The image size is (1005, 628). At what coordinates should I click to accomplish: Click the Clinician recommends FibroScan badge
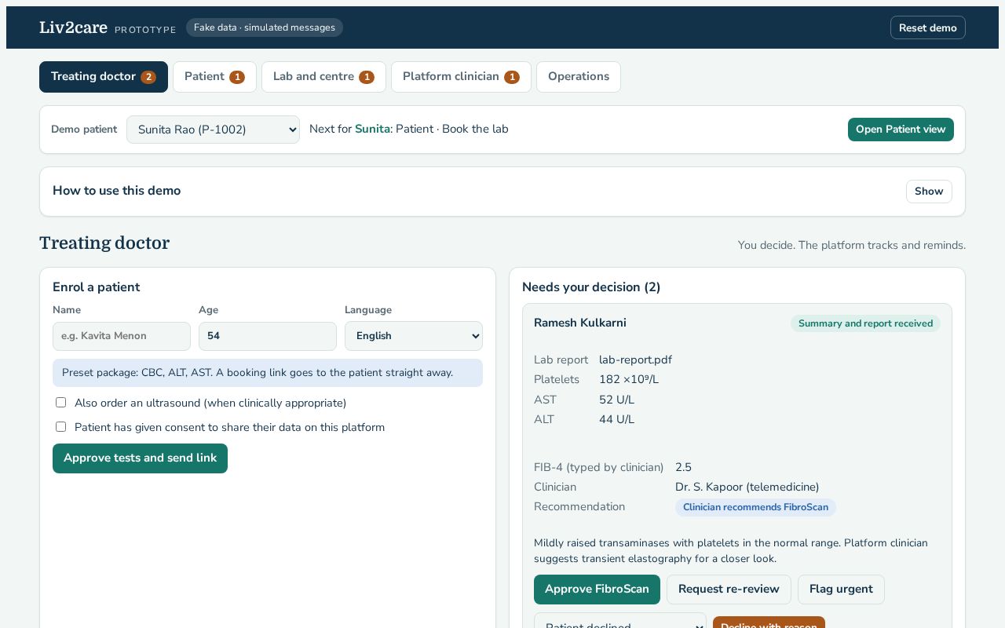(x=755, y=507)
